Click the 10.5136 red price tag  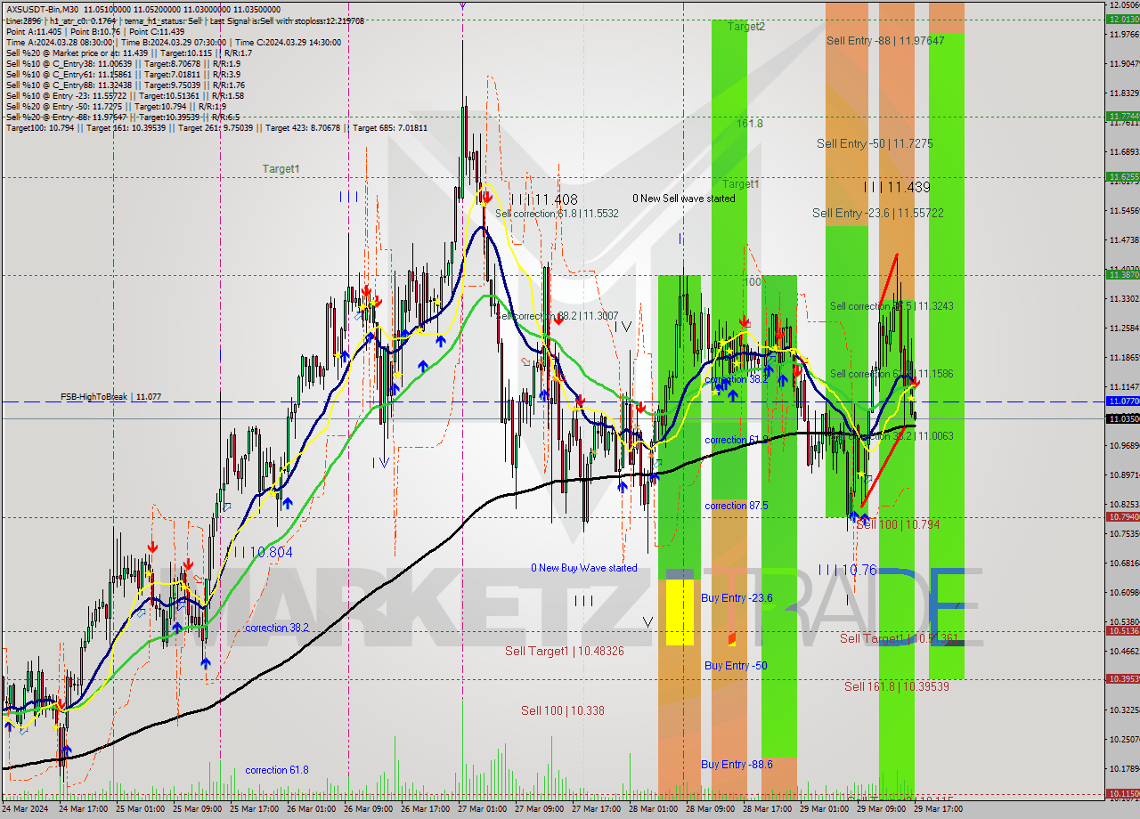click(1123, 631)
